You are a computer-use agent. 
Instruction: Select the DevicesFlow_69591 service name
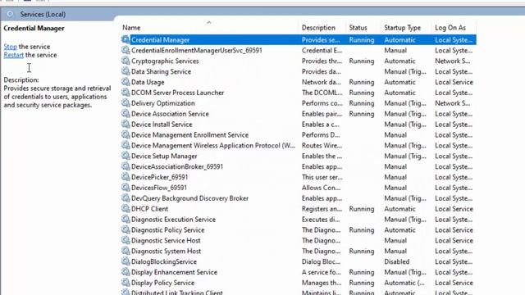coord(159,188)
